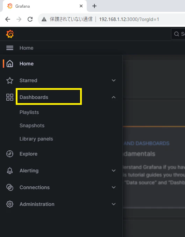Expand the Starred section chevron
The image size is (185, 237).
[x=114, y=80]
